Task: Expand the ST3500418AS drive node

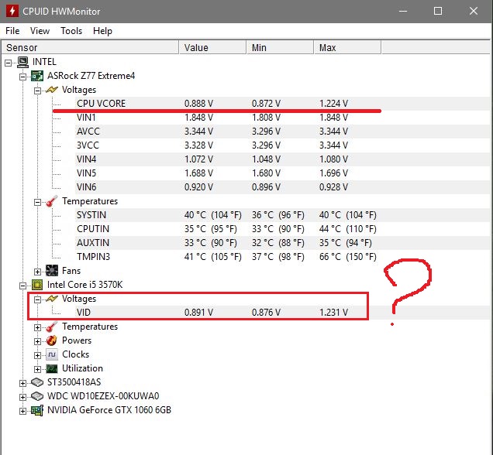Action: coord(22,383)
